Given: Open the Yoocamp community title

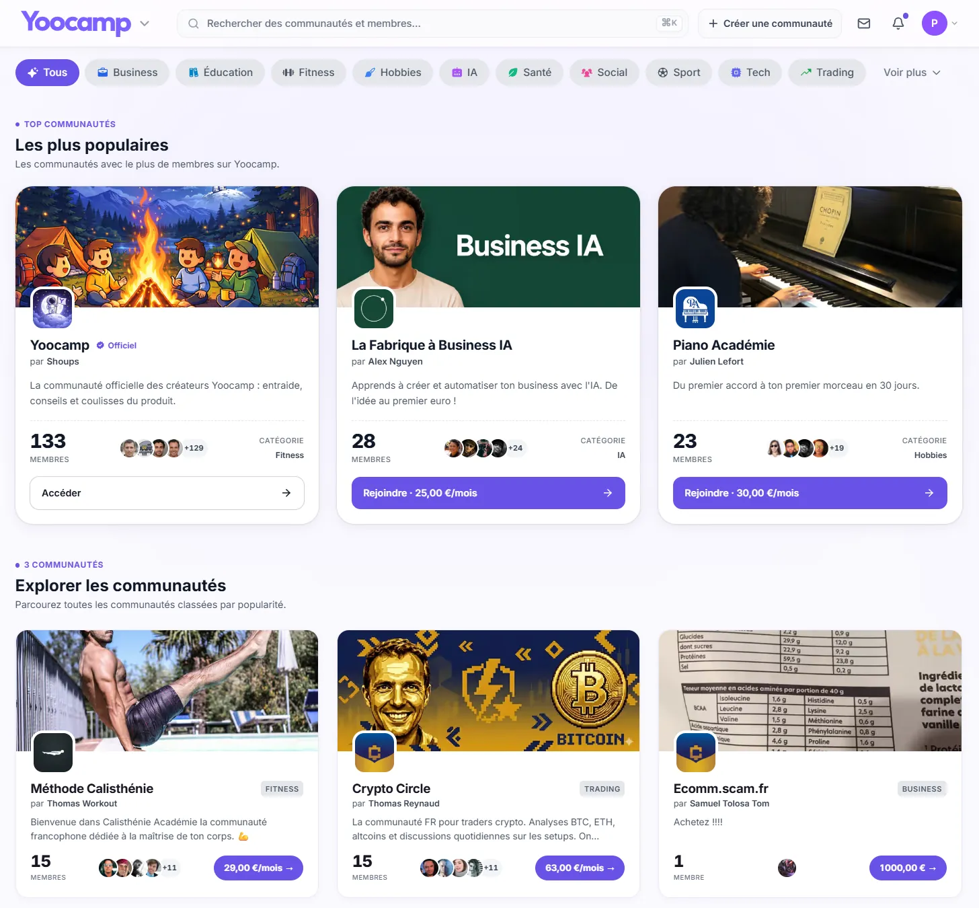Looking at the screenshot, I should (60, 345).
